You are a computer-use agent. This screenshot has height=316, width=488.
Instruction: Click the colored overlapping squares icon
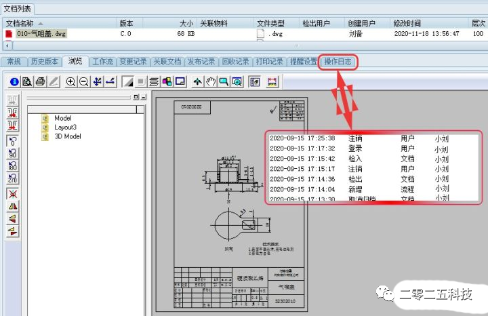[x=167, y=82]
